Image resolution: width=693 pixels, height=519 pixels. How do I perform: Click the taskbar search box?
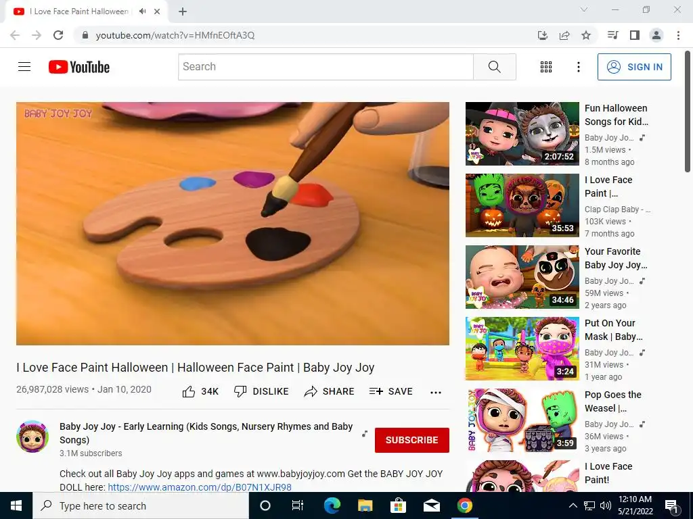pos(141,505)
